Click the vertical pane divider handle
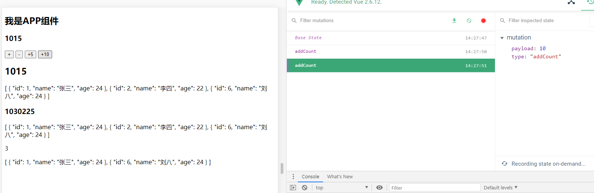The height and width of the screenshot is (193, 594). pos(282,168)
